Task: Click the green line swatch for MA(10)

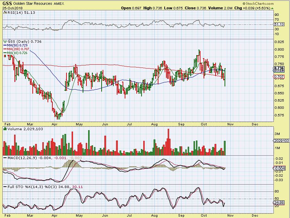Action: (5, 53)
